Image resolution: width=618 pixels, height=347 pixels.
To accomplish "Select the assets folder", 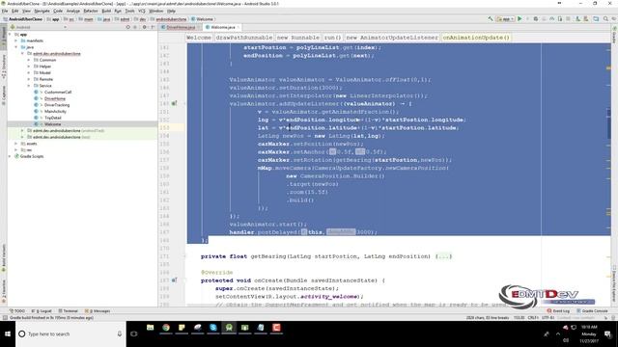I will click(32, 144).
